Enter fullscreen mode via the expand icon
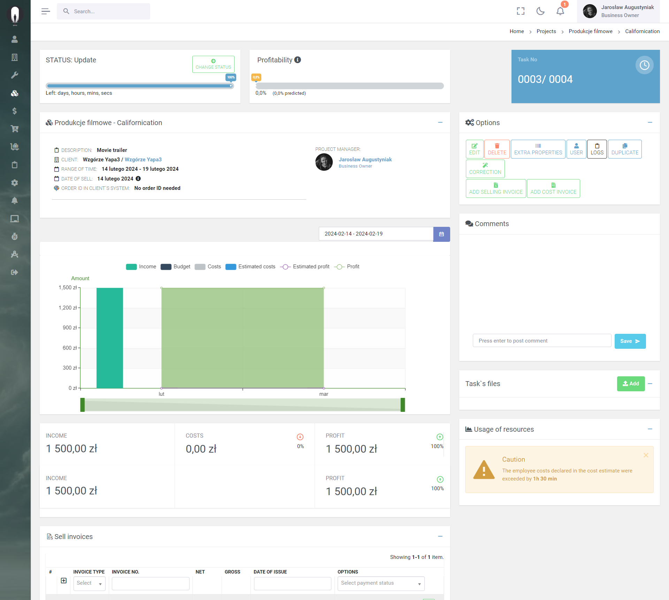Screen dimensions: 669x600 click(521, 11)
